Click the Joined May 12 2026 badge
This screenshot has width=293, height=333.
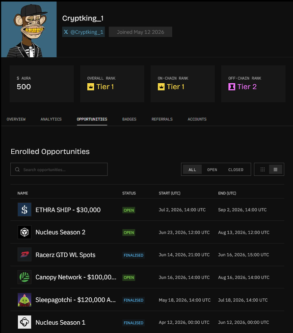[x=140, y=32]
